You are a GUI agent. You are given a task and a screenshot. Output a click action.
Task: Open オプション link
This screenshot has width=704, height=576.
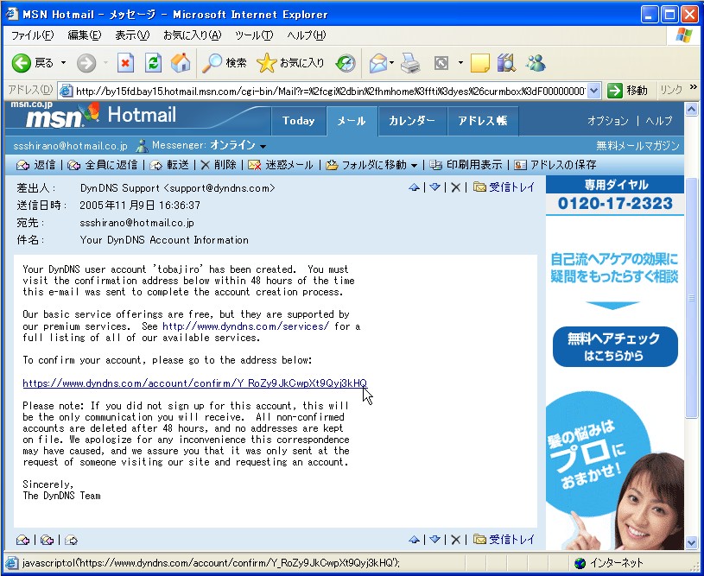coord(608,121)
